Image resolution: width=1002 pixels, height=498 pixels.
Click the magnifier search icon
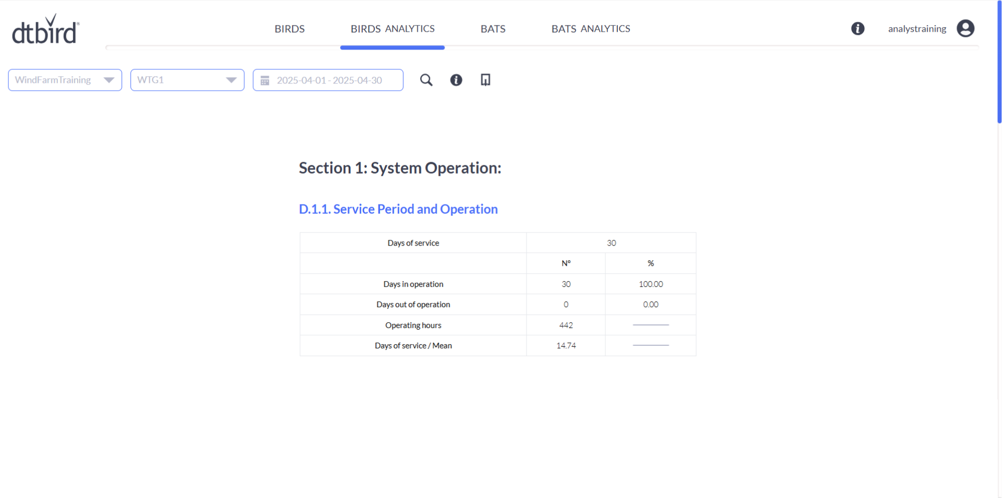426,80
